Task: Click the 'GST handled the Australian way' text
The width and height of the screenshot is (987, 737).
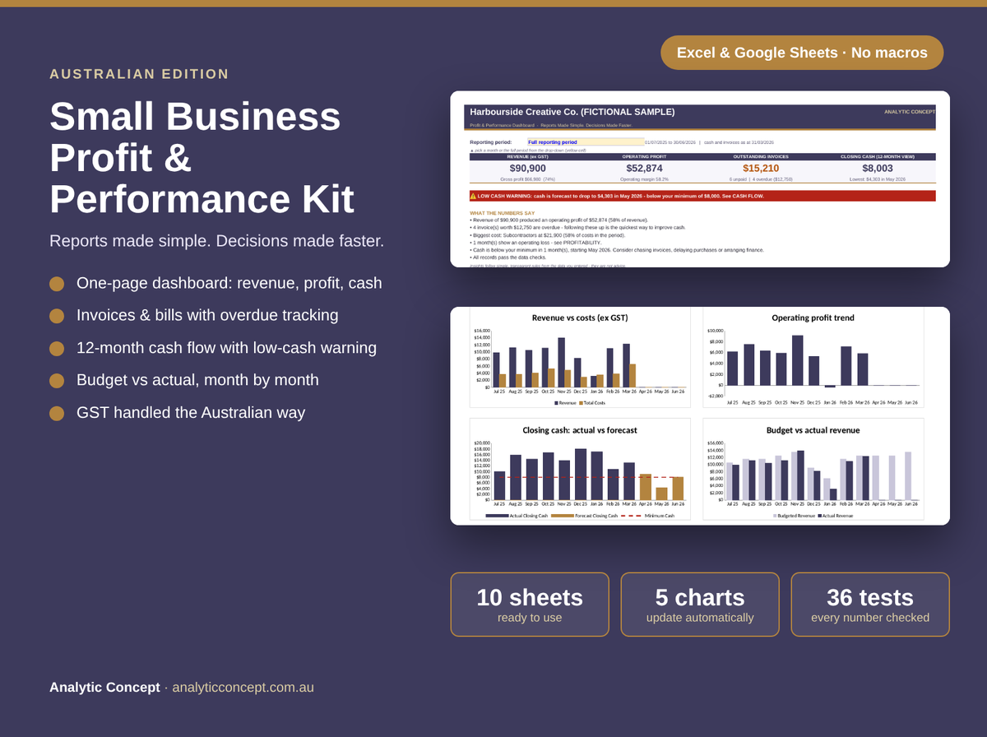Action: 191,413
